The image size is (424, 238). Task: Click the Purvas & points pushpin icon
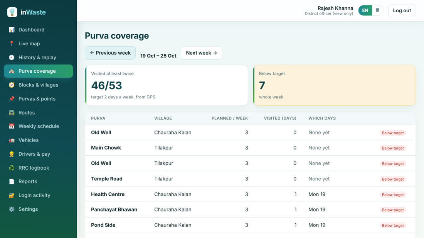[x=11, y=99]
